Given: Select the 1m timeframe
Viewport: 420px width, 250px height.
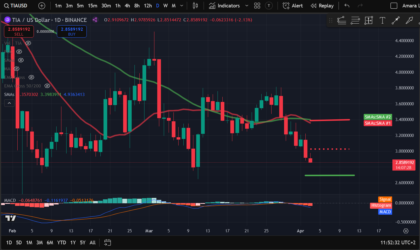Looking at the screenshot, I should pos(58,6).
